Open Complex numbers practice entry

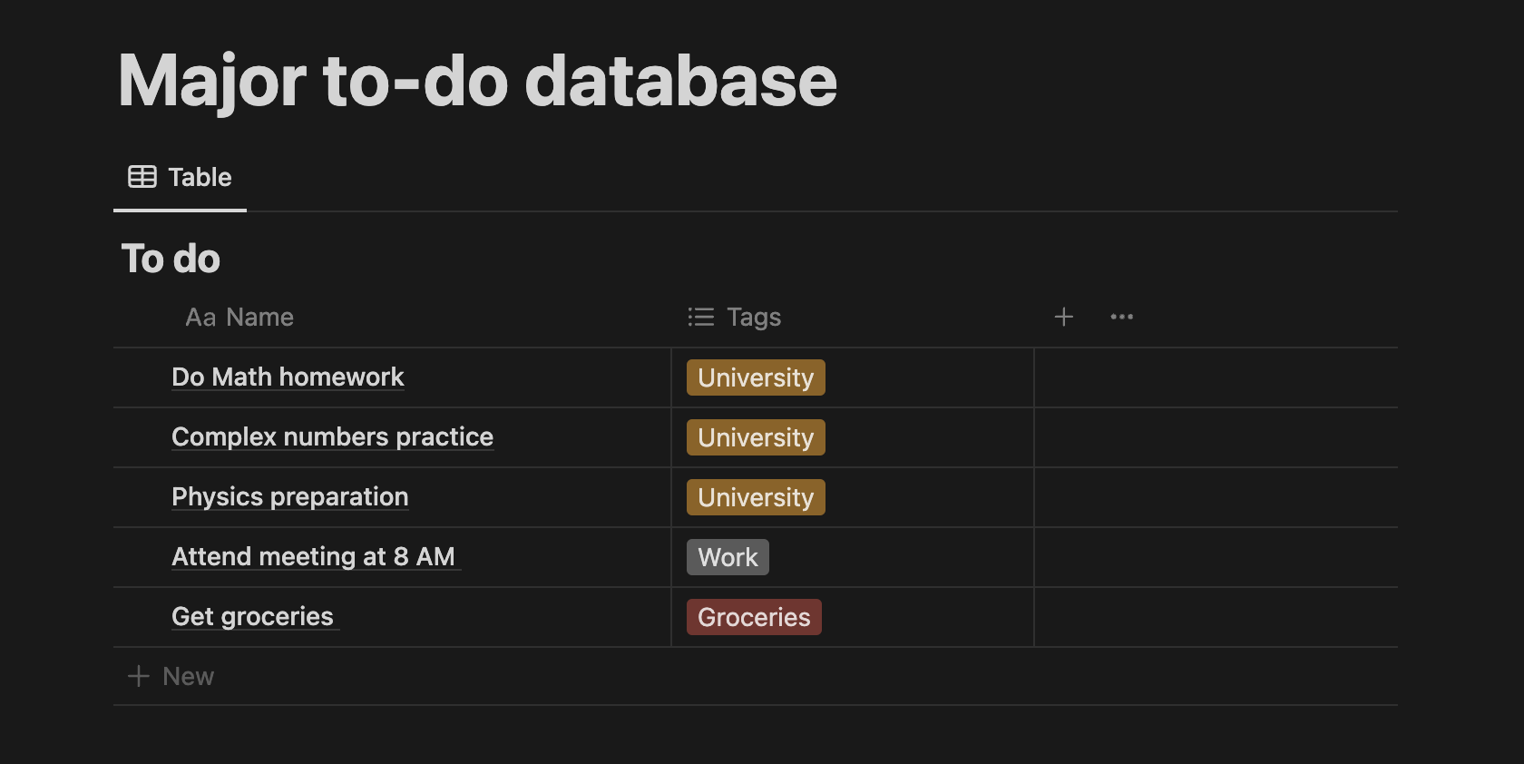[x=332, y=437]
